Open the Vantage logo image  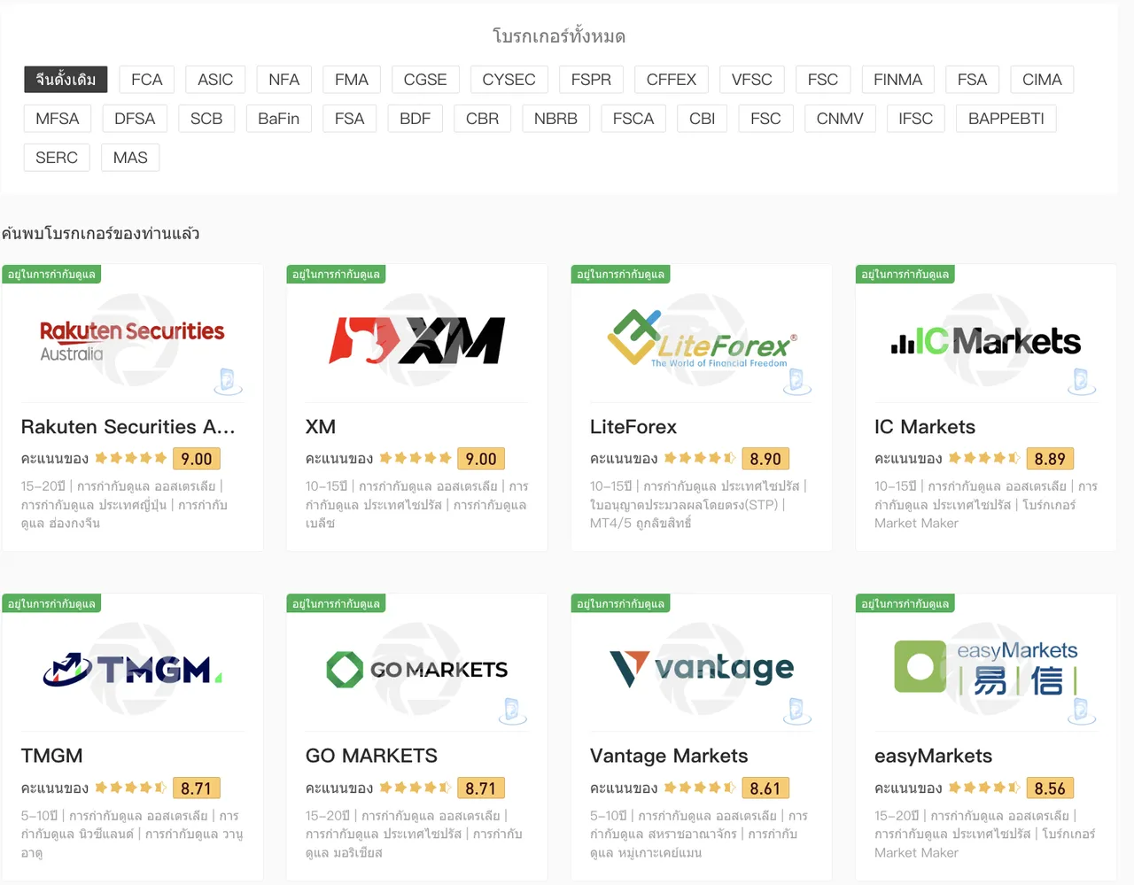[x=702, y=669]
